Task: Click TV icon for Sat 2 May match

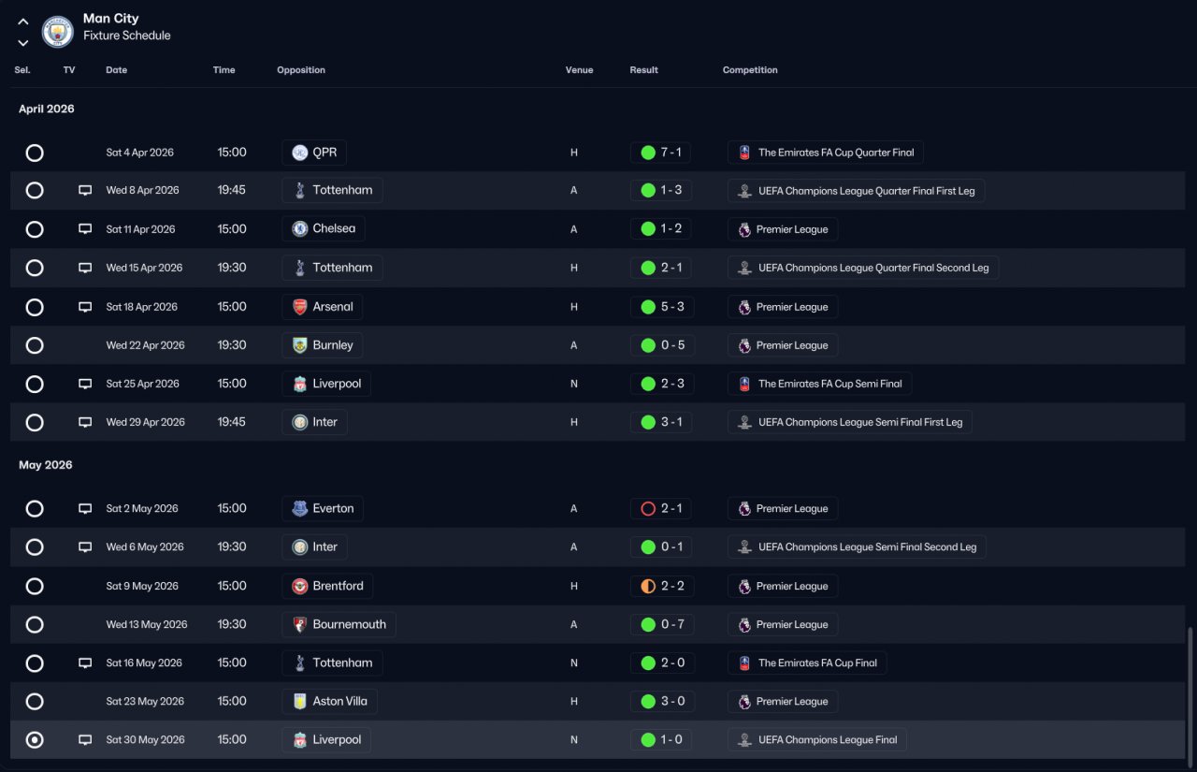Action: (x=85, y=509)
